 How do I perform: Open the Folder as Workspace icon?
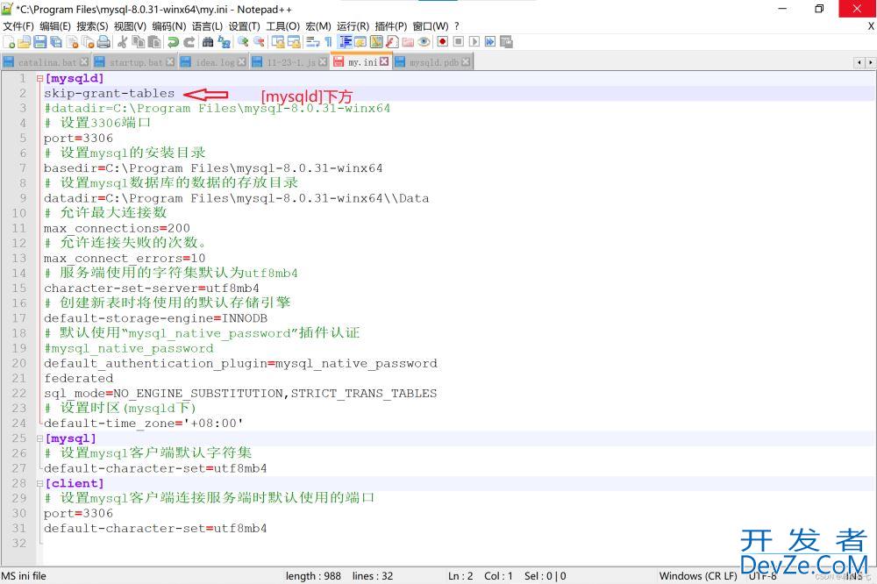pos(408,42)
